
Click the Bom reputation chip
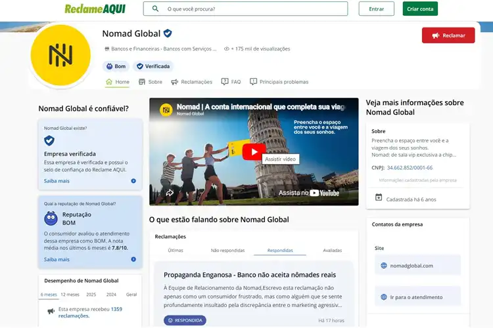116,66
